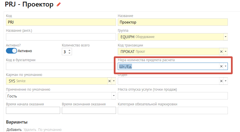The height and width of the screenshot is (132, 240).
Task: Increase Количество всего with up arrow
Action: click(70, 50)
